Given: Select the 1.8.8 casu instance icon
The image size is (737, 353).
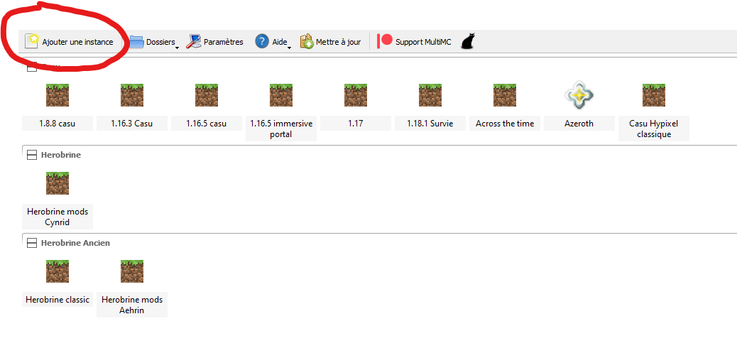Looking at the screenshot, I should pyautogui.click(x=58, y=95).
